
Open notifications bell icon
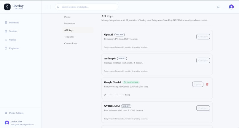218,7
